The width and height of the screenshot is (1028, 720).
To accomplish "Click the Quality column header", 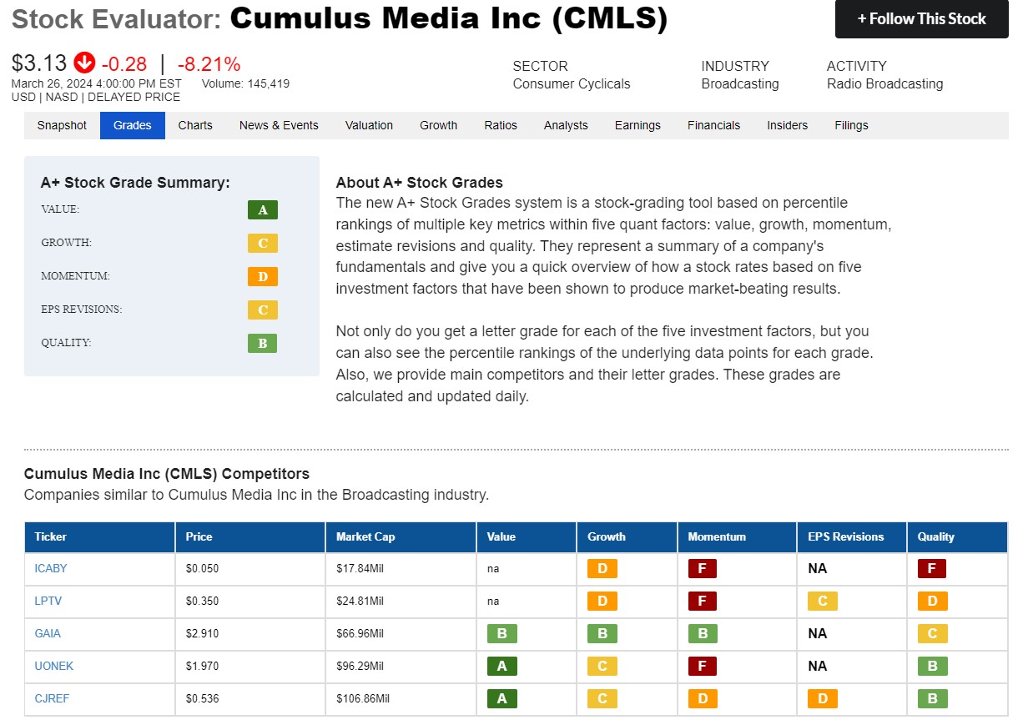I will [x=957, y=536].
